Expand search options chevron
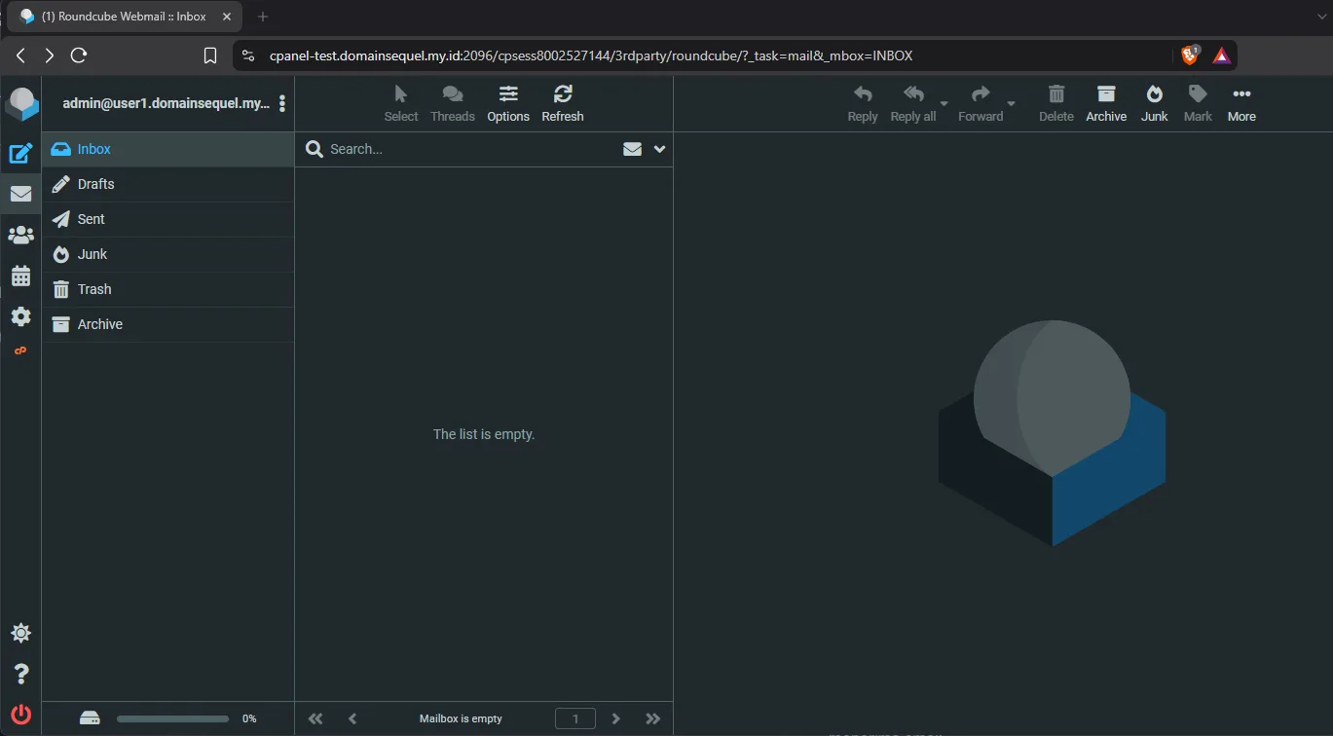The width and height of the screenshot is (1333, 736). (659, 149)
